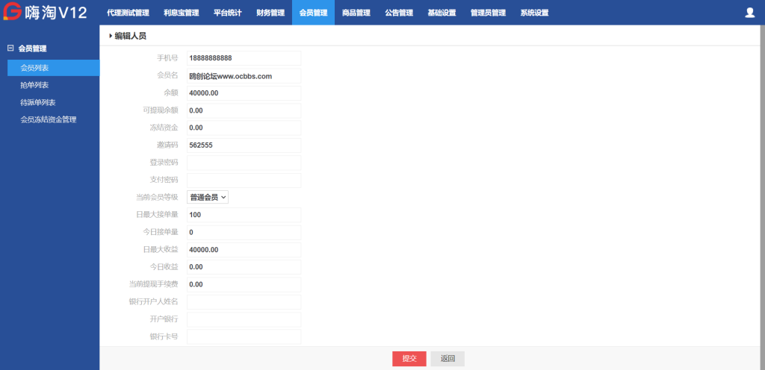The height and width of the screenshot is (370, 765).
Task: Click the 日最大收益 input field
Action: pyautogui.click(x=244, y=250)
